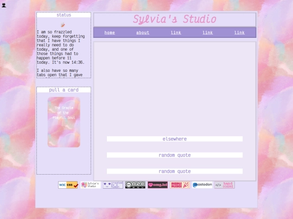This screenshot has height=219, width=293.
Task: Open the about nav link
Action: [143, 32]
